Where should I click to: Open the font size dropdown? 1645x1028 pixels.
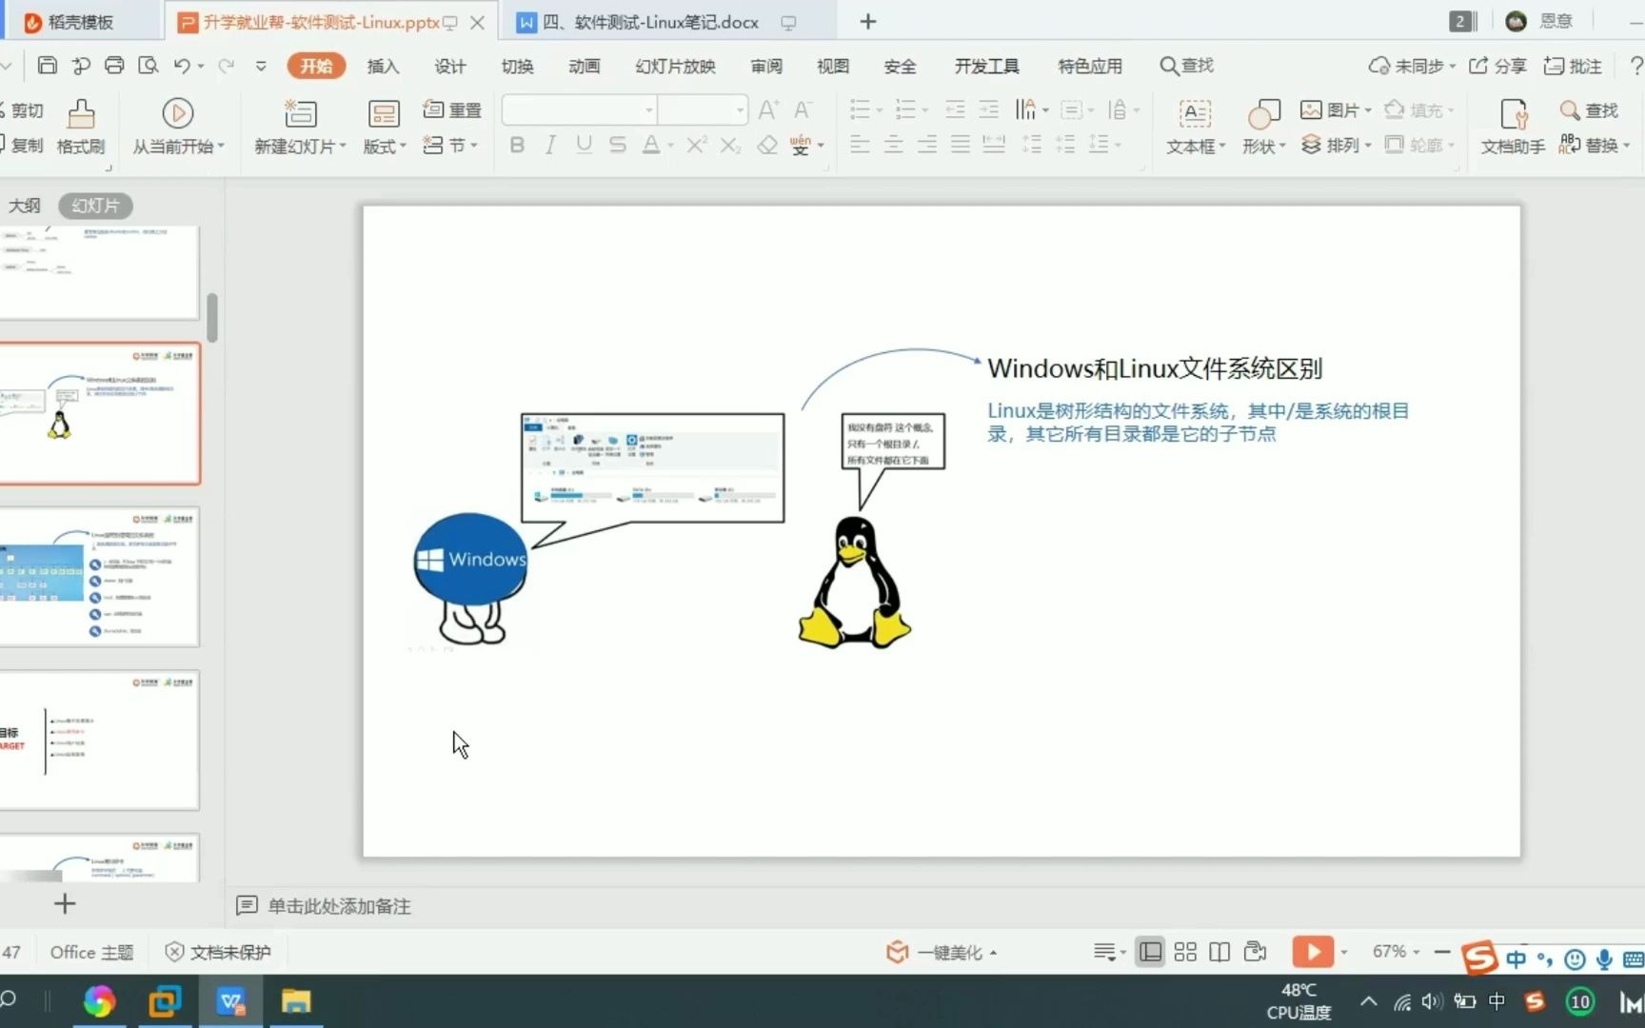point(740,110)
